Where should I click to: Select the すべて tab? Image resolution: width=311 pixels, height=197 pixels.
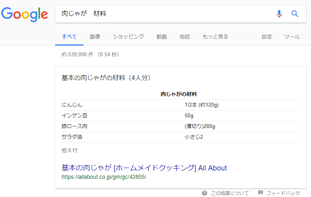click(69, 36)
